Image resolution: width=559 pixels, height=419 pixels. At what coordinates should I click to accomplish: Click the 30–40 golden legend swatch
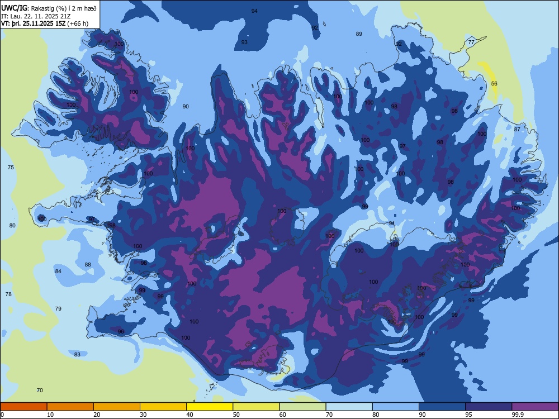click(163, 407)
